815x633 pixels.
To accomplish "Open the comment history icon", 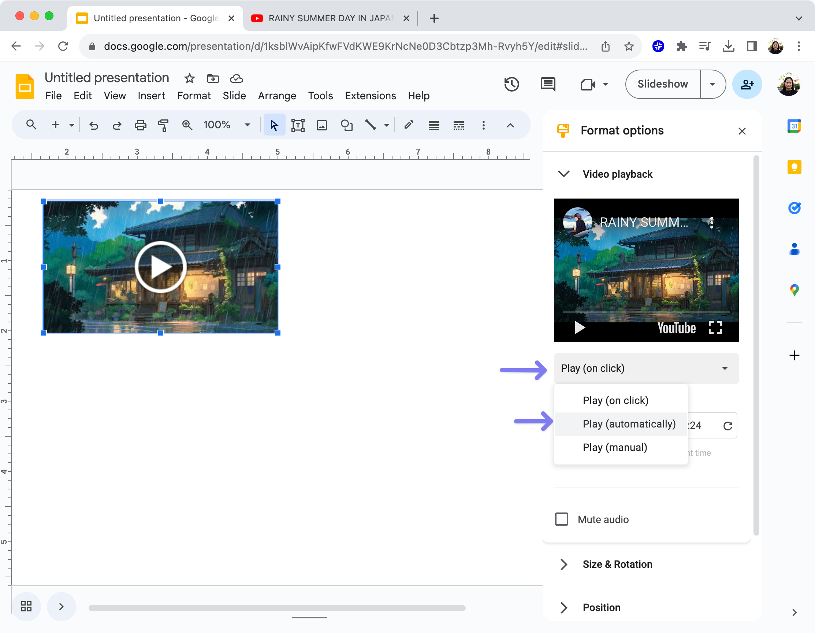I will (548, 84).
